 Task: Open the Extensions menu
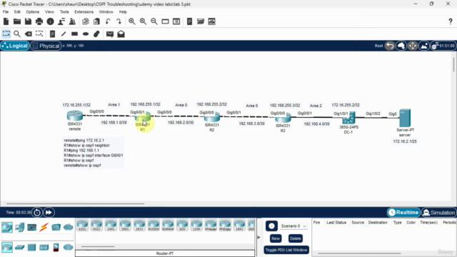pyautogui.click(x=84, y=12)
